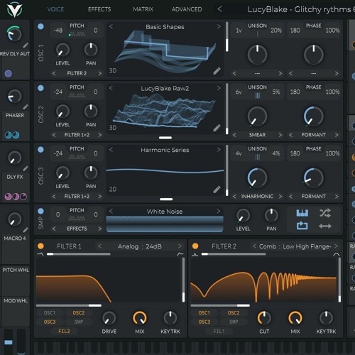Click OSC 3 phase value 180
Screen dimensions: 355x355
pos(295,153)
